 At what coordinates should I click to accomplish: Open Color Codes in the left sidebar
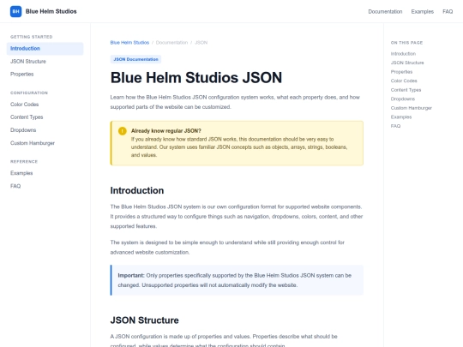pyautogui.click(x=45, y=105)
